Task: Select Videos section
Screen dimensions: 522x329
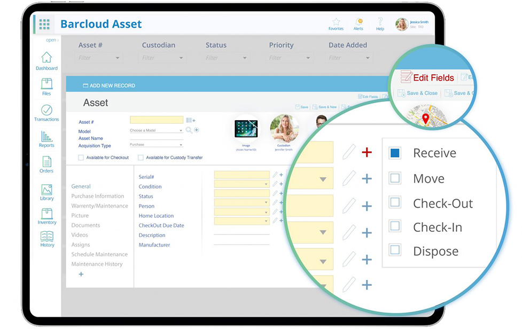Action: [80, 235]
